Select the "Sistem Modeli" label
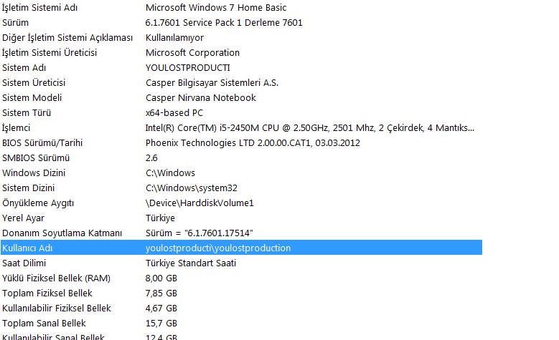 click(x=32, y=98)
